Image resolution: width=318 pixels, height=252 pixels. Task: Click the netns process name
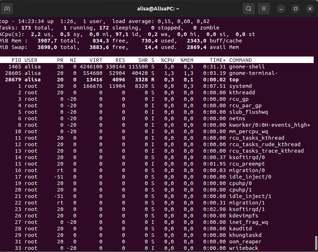pyautogui.click(x=237, y=118)
